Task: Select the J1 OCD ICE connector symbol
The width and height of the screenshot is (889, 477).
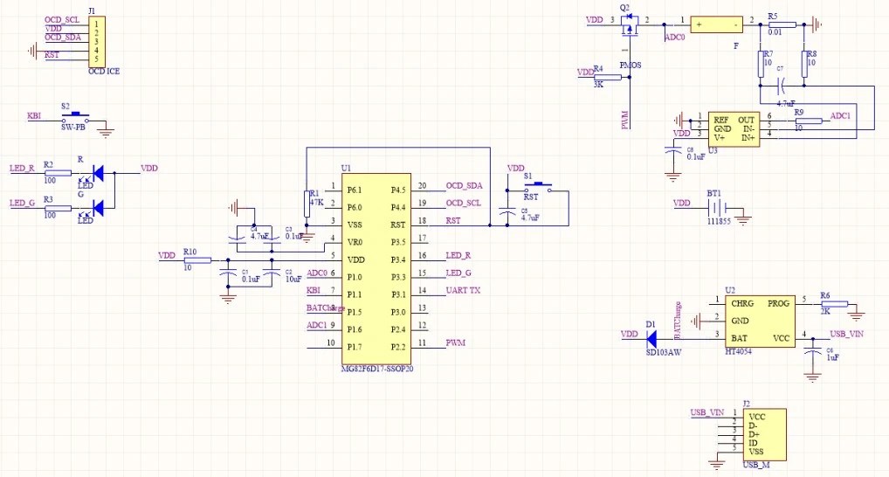Action: click(97, 41)
